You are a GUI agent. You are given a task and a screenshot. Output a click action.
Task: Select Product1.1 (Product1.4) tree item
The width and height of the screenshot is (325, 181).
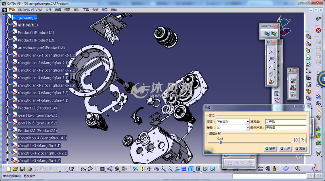(x=37, y=108)
